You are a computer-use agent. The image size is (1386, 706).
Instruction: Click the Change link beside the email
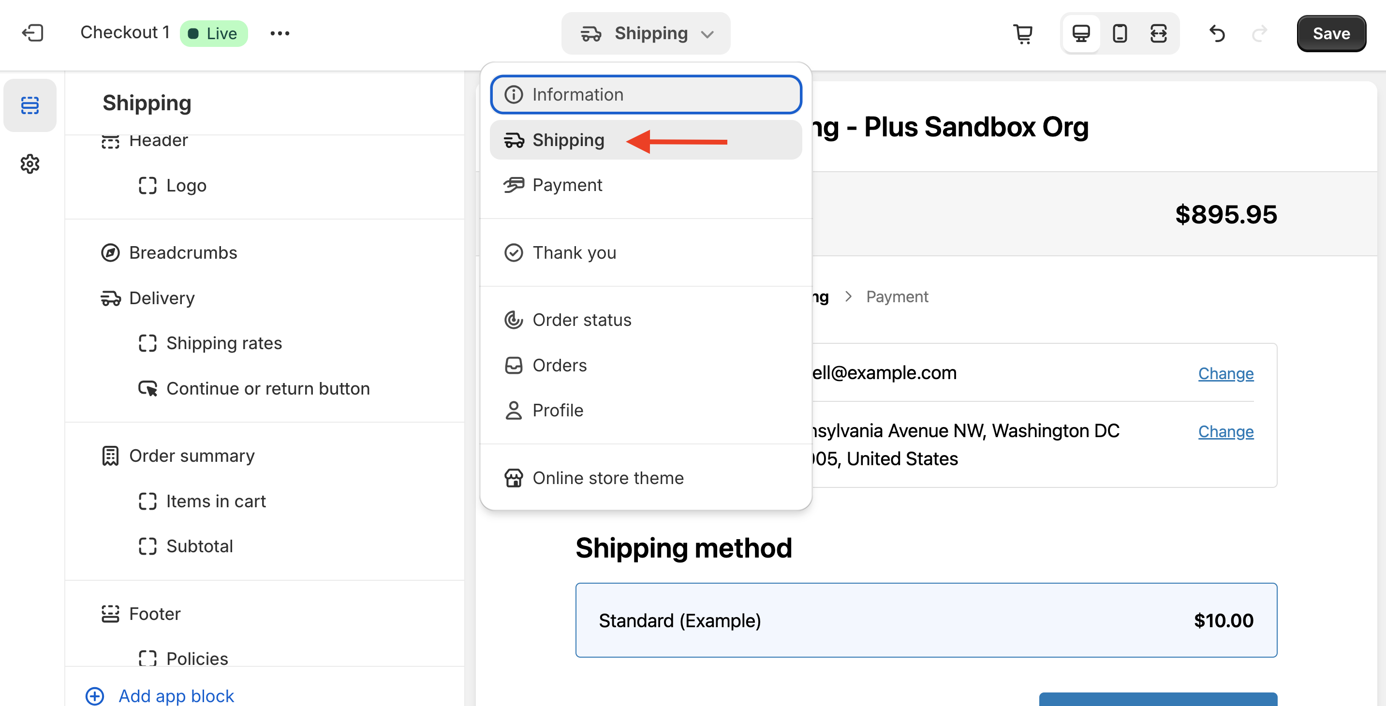(x=1225, y=373)
